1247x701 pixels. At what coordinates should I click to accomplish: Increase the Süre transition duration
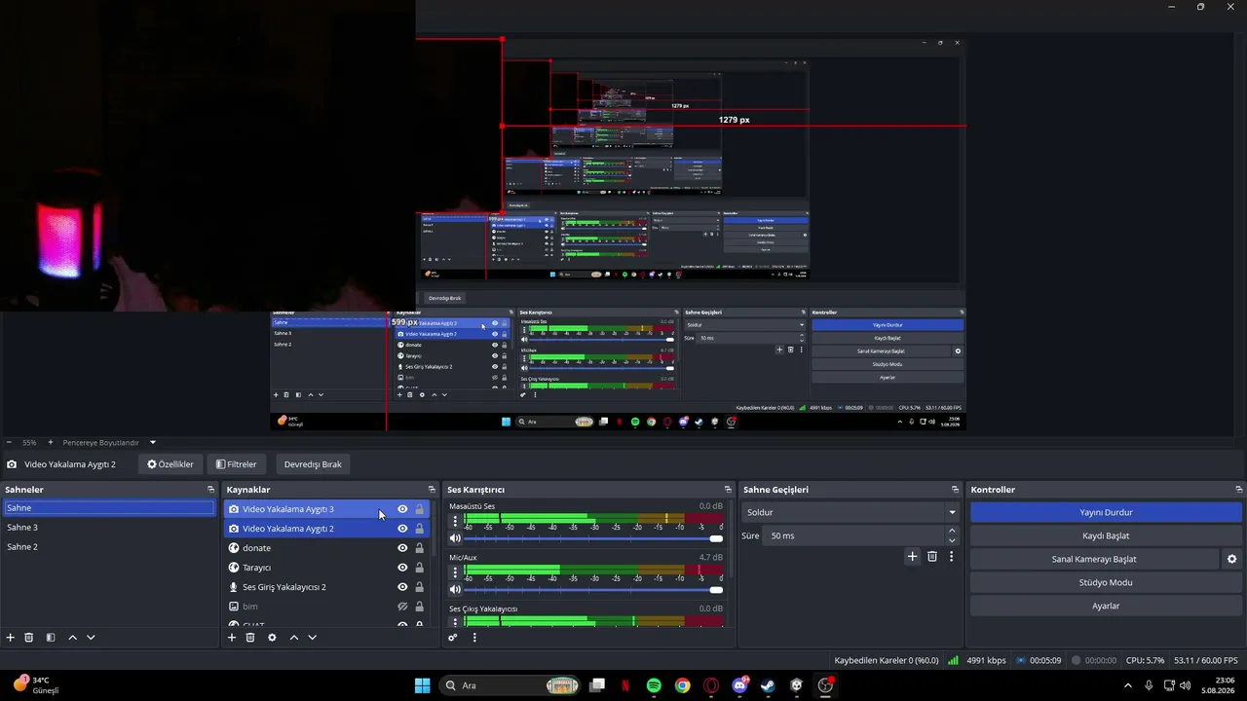click(952, 531)
